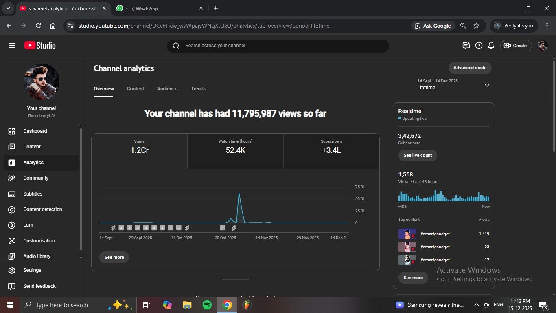Open the Audio library sidebar item

coord(37,256)
